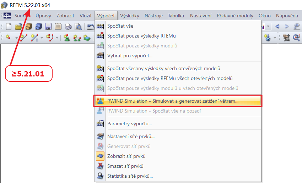Expand the New Member tool dropdown arrow
The width and height of the screenshot is (302, 183).
coord(42,38)
